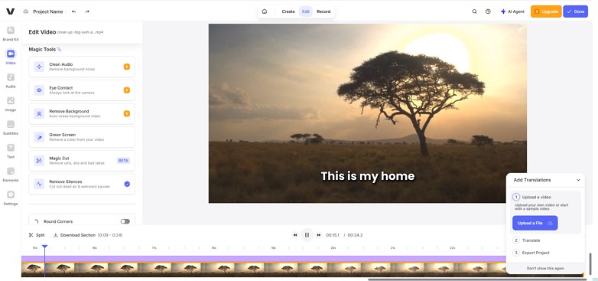Open the search magnifier icon
The height and width of the screenshot is (281, 598).
click(x=474, y=11)
